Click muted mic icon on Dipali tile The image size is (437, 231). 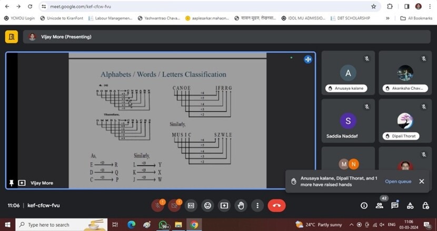coord(424,107)
